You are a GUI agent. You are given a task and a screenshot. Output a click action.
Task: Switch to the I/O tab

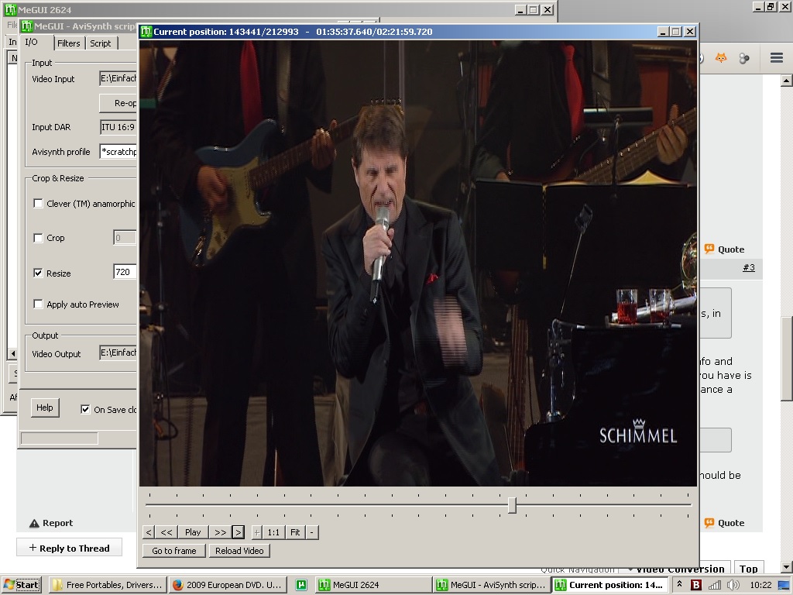tap(32, 42)
